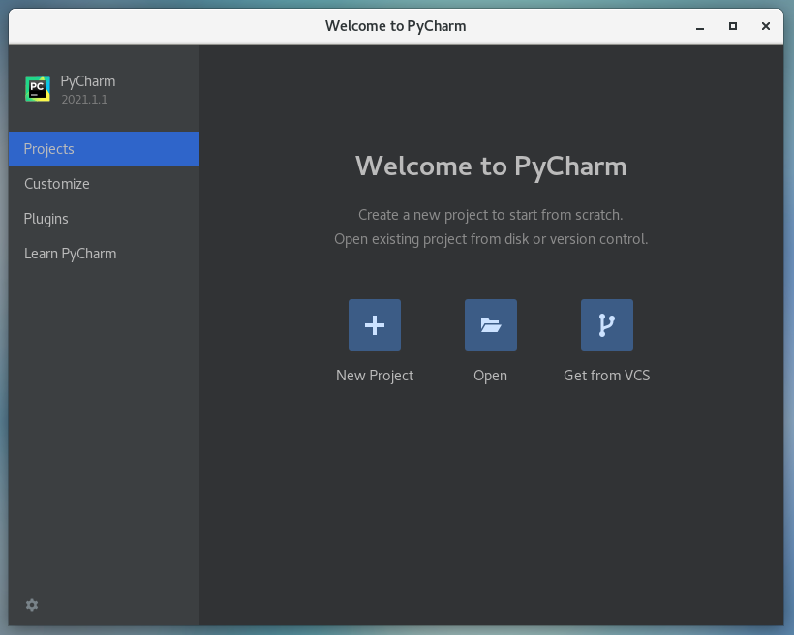
Task: Click the New Project plus icon
Action: tap(375, 325)
